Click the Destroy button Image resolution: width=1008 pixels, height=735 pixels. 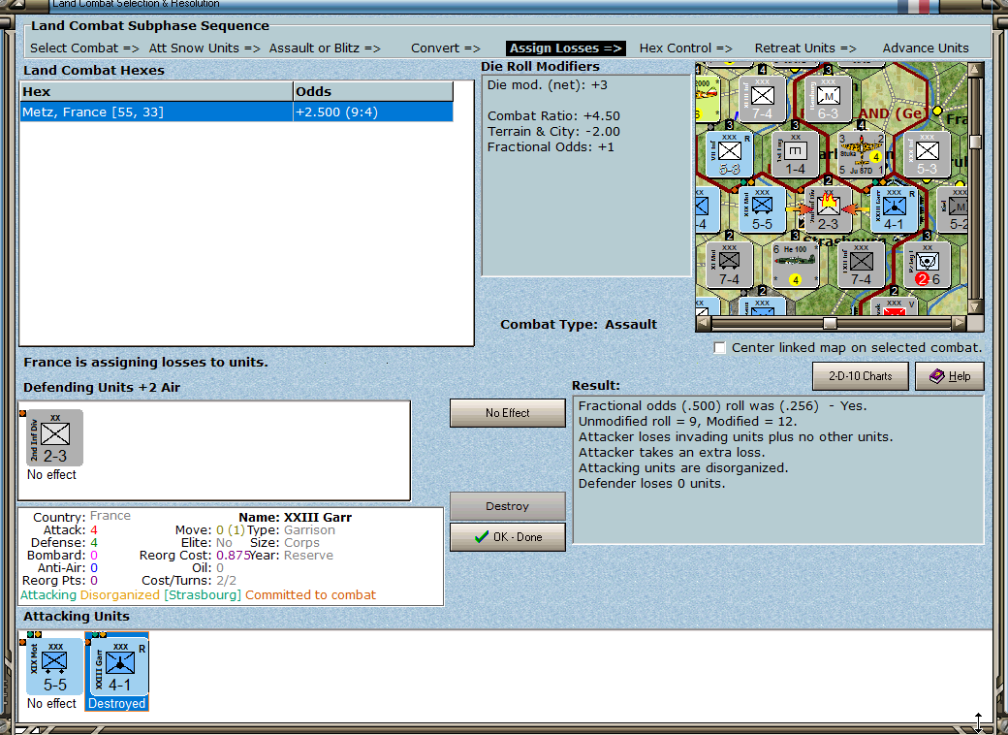coord(507,506)
